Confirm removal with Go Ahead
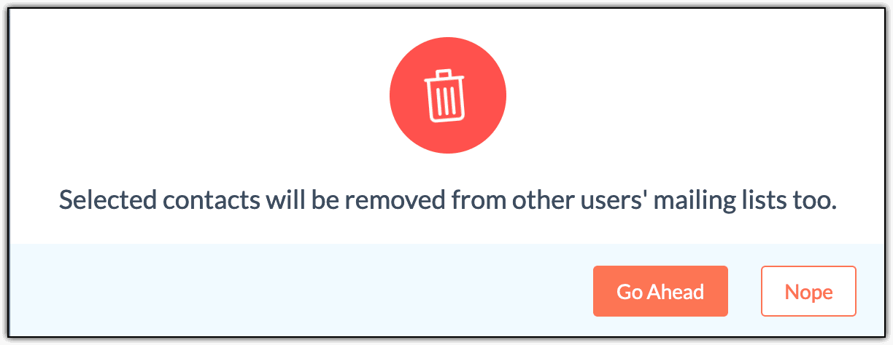 tap(660, 291)
